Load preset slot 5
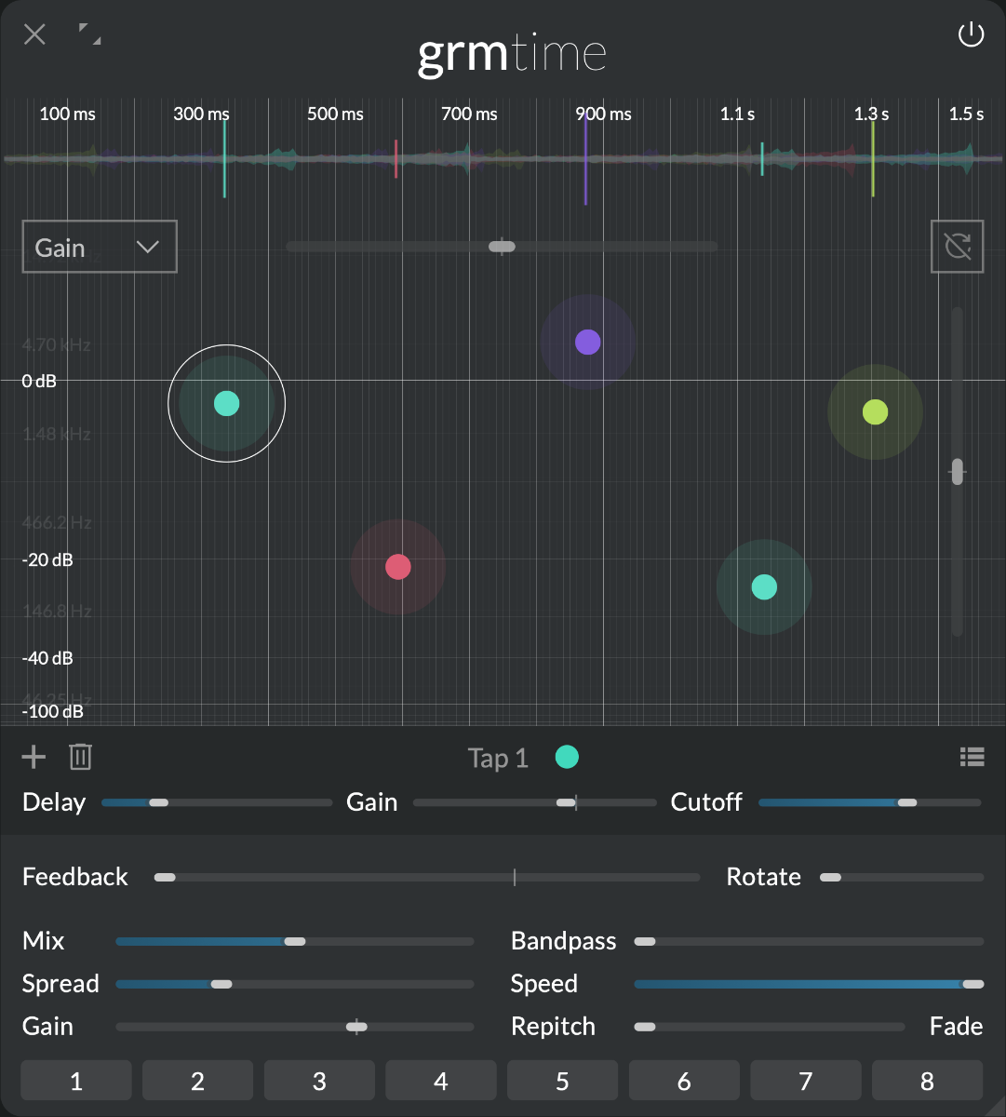1006x1117 pixels. tap(562, 1081)
